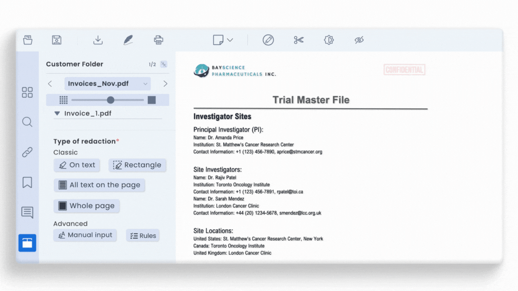Click the Site Investigators: heading
518x291 pixels.
[x=217, y=170]
